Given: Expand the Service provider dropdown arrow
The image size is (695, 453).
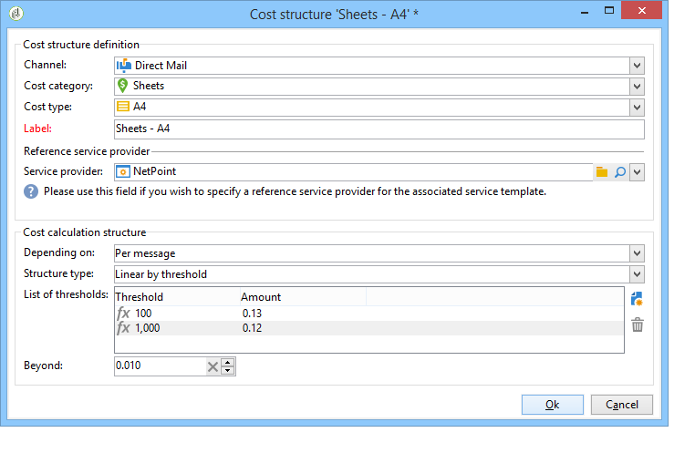Looking at the screenshot, I should point(637,171).
